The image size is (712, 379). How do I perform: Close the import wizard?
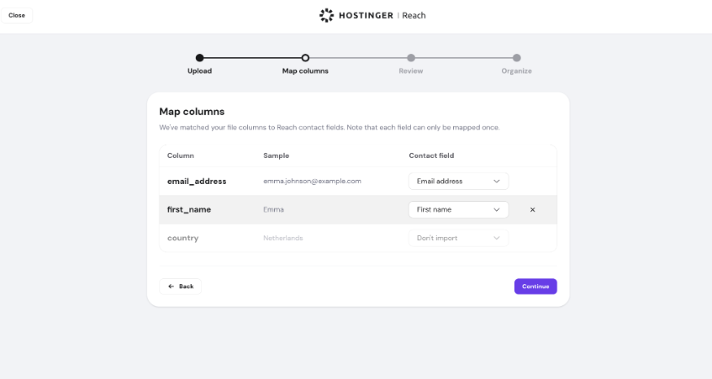[17, 15]
